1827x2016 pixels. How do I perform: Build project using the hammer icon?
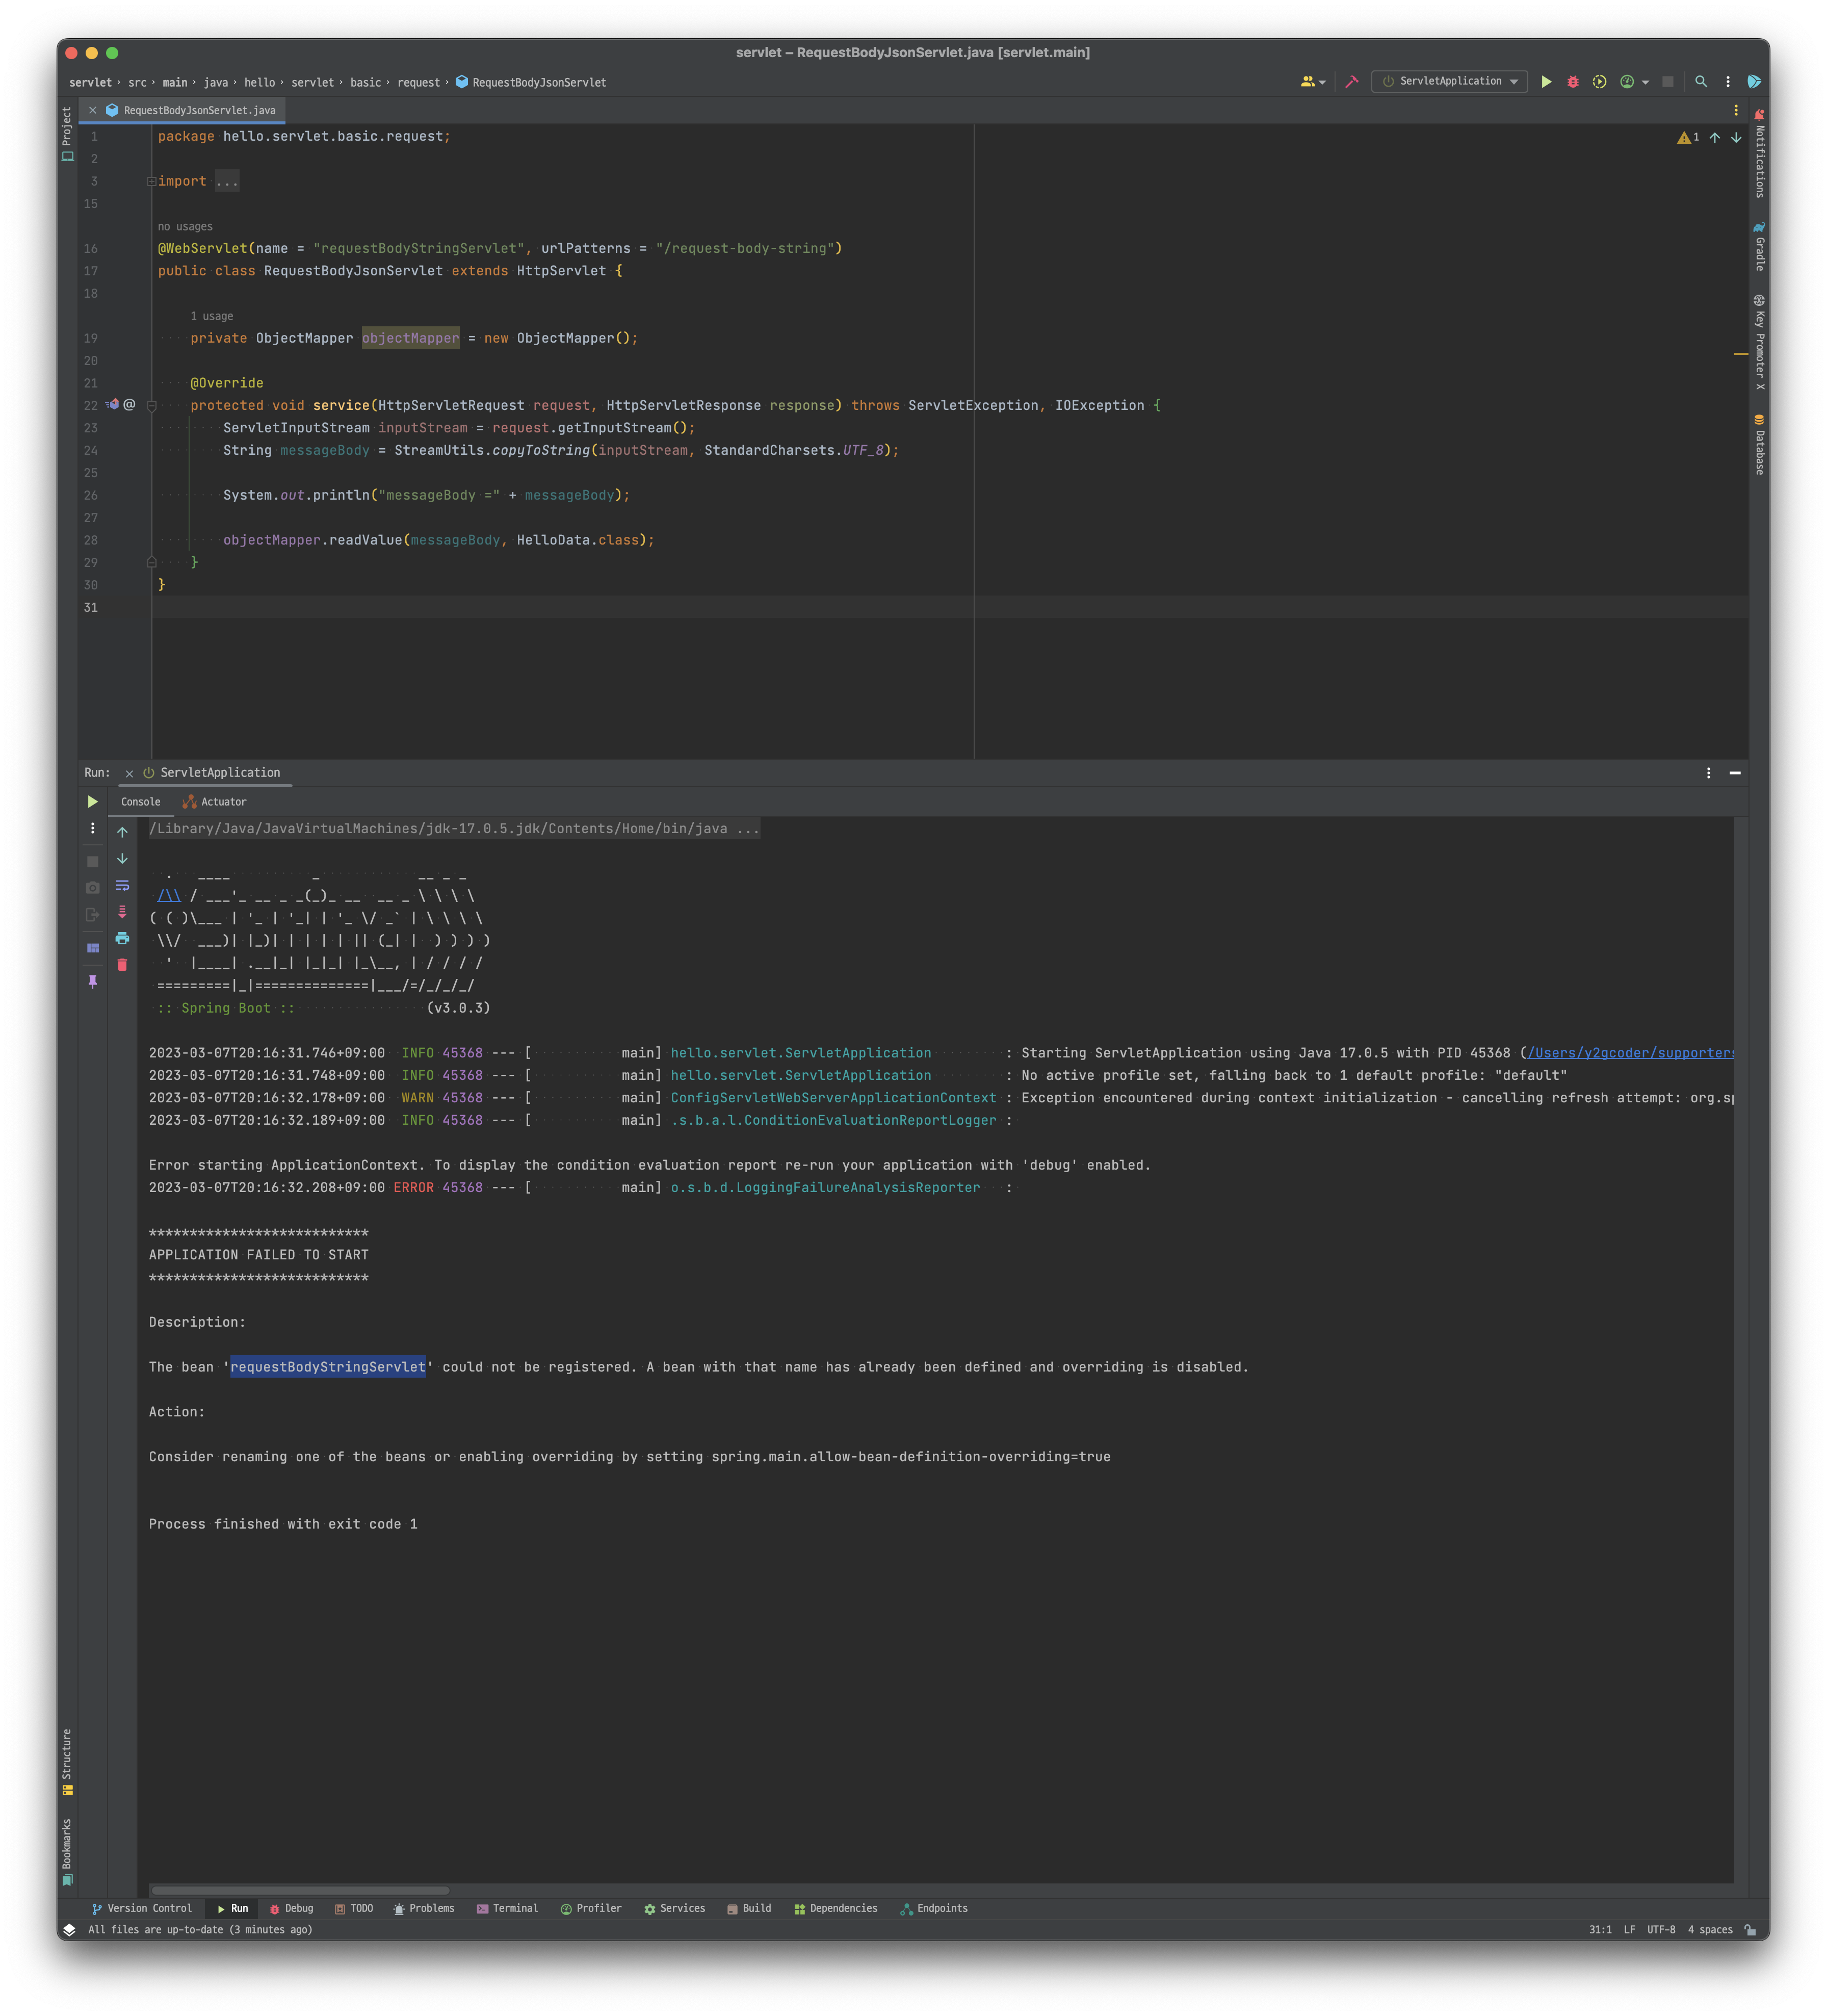pyautogui.click(x=1352, y=82)
